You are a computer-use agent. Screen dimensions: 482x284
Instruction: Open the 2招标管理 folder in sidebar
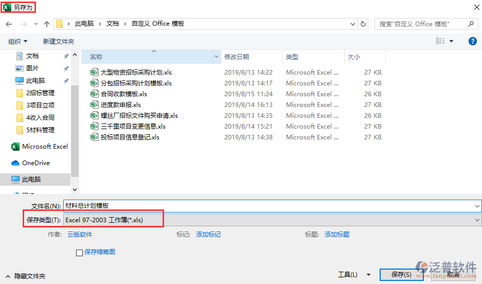(40, 93)
